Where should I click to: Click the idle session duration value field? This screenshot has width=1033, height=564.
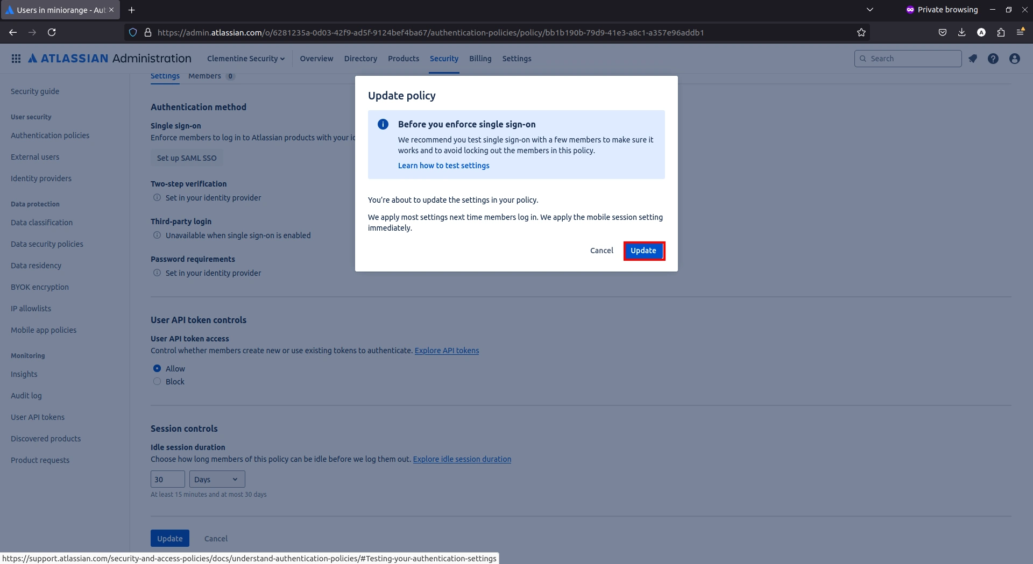[167, 479]
